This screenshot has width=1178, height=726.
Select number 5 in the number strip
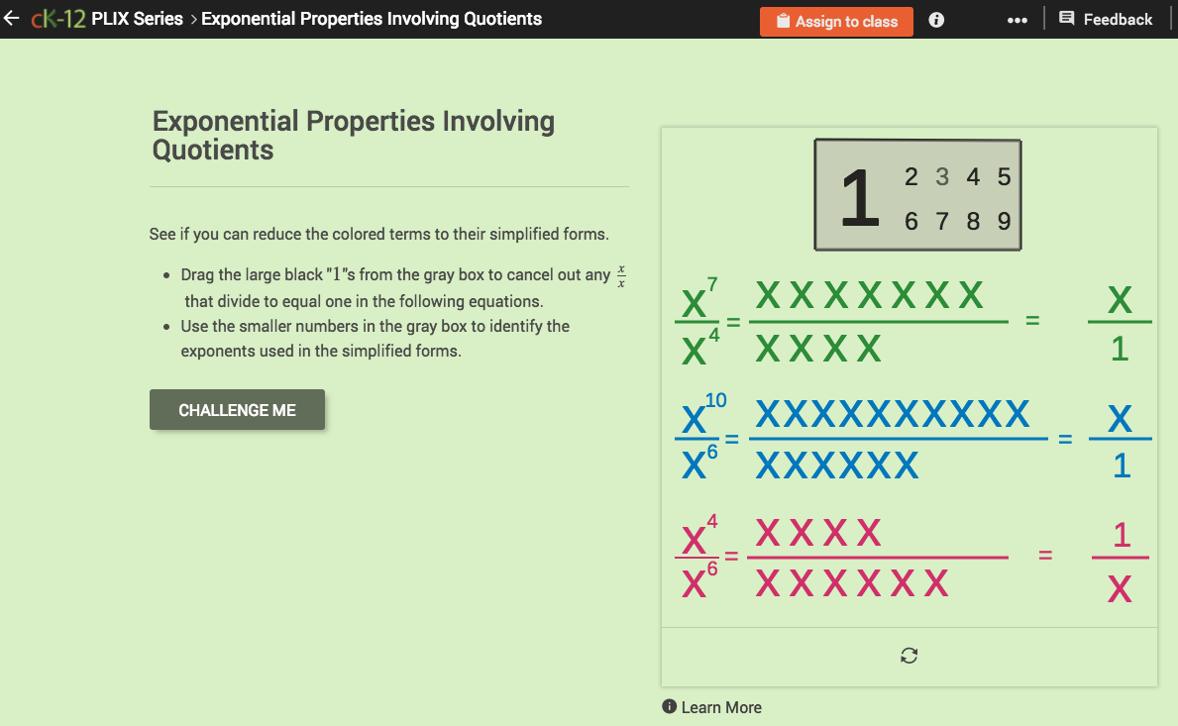click(x=1004, y=178)
